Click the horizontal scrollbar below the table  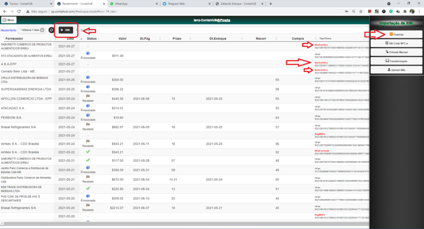[184, 223]
